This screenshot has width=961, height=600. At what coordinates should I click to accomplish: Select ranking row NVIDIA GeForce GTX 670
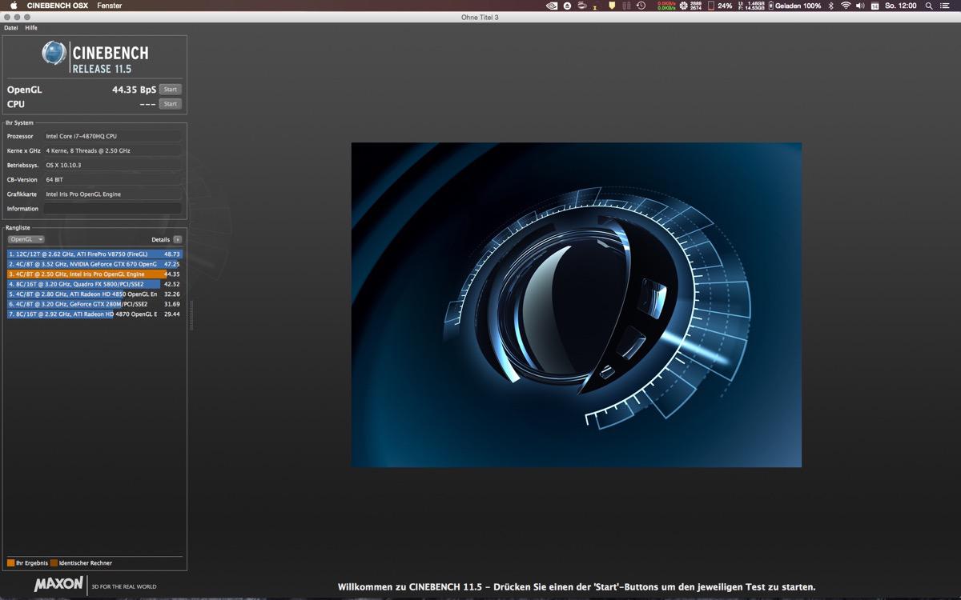pos(94,264)
